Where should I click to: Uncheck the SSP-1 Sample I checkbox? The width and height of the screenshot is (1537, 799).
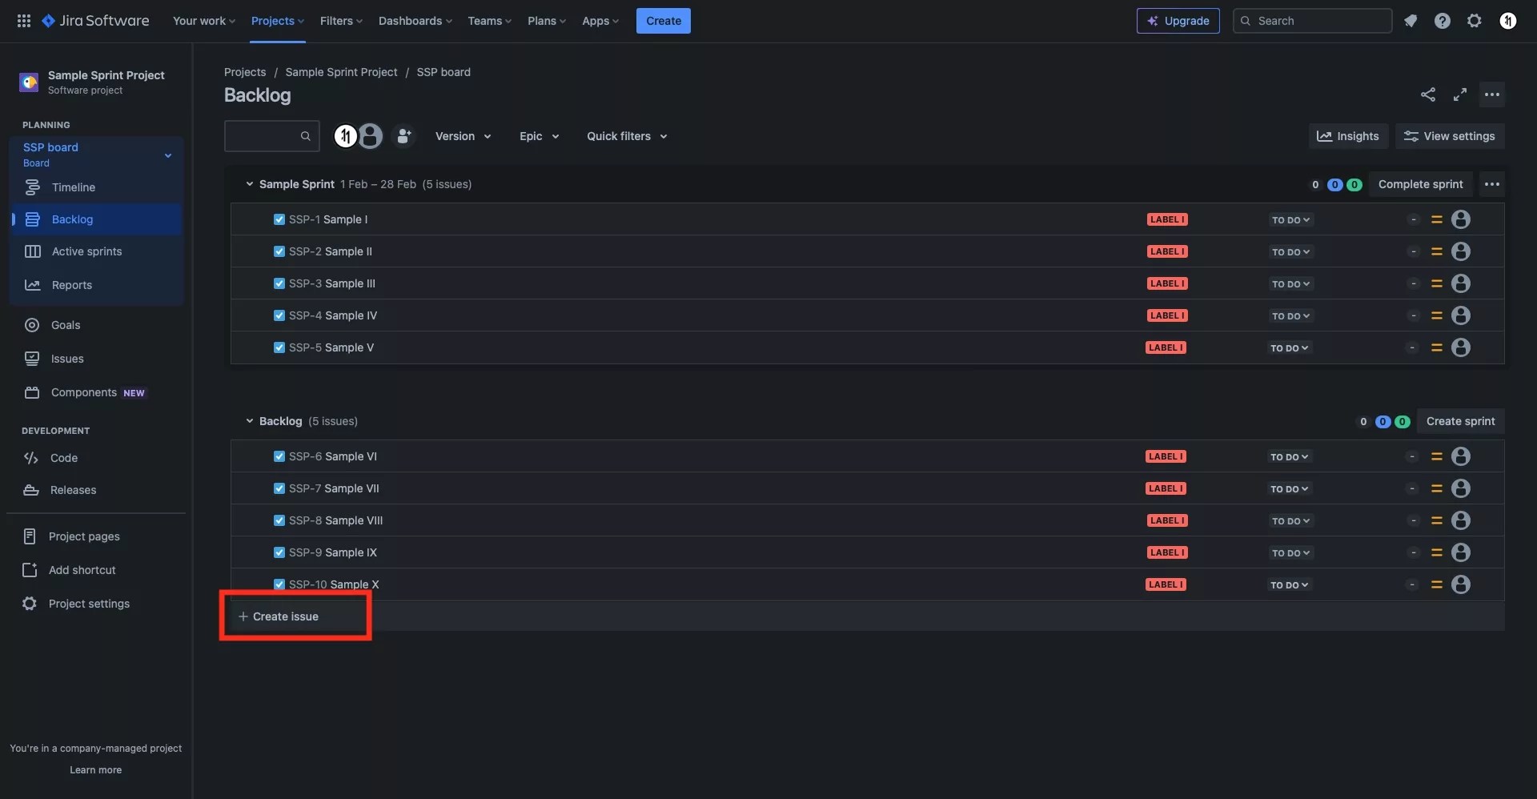point(279,219)
